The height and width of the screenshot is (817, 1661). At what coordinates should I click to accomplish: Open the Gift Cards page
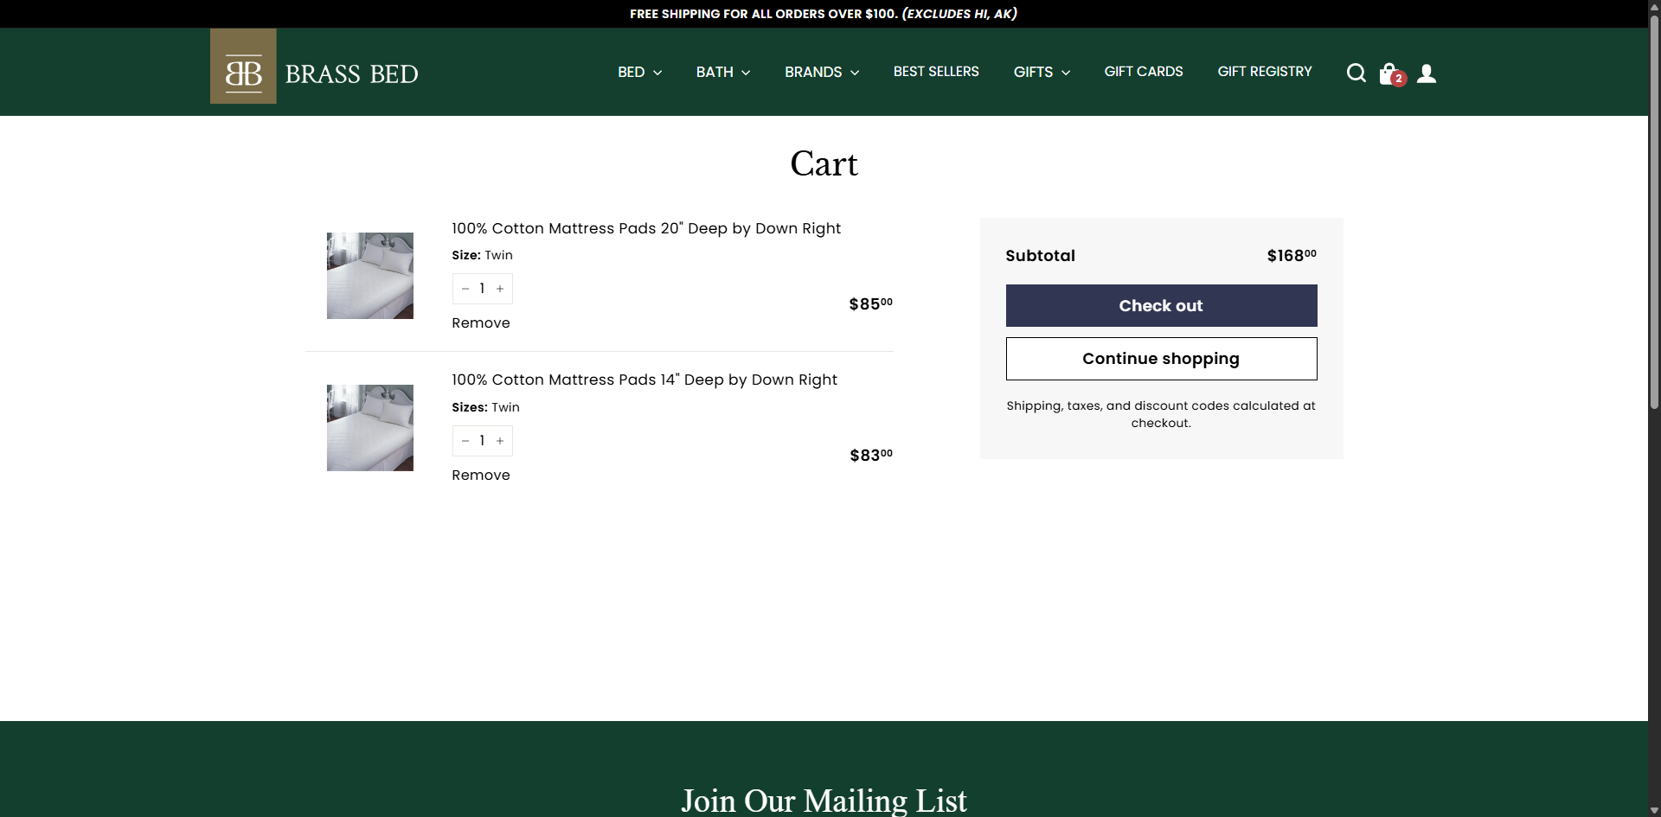(x=1144, y=72)
